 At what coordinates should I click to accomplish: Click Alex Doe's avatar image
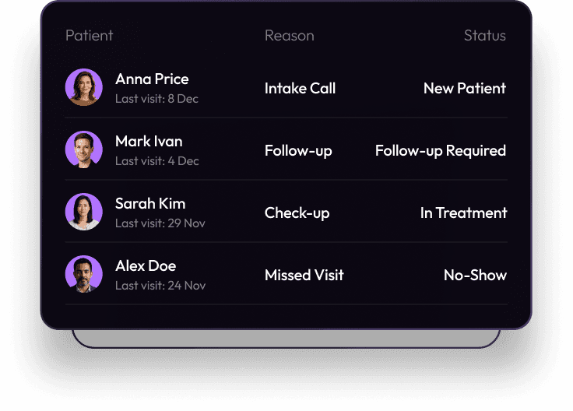84,274
